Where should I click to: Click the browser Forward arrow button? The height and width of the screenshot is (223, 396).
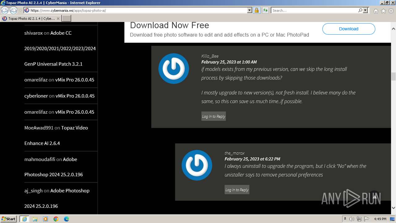click(x=13, y=11)
